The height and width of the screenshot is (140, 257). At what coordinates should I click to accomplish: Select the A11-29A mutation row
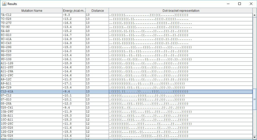[126, 71]
